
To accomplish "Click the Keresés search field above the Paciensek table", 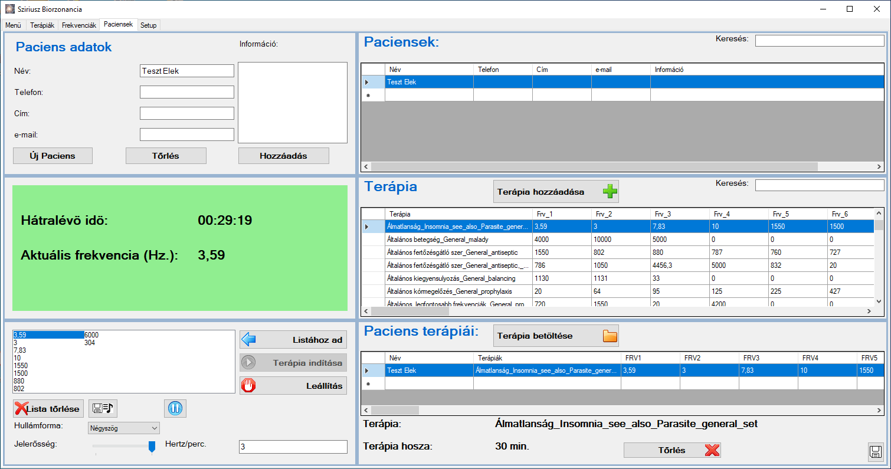I will (x=820, y=41).
